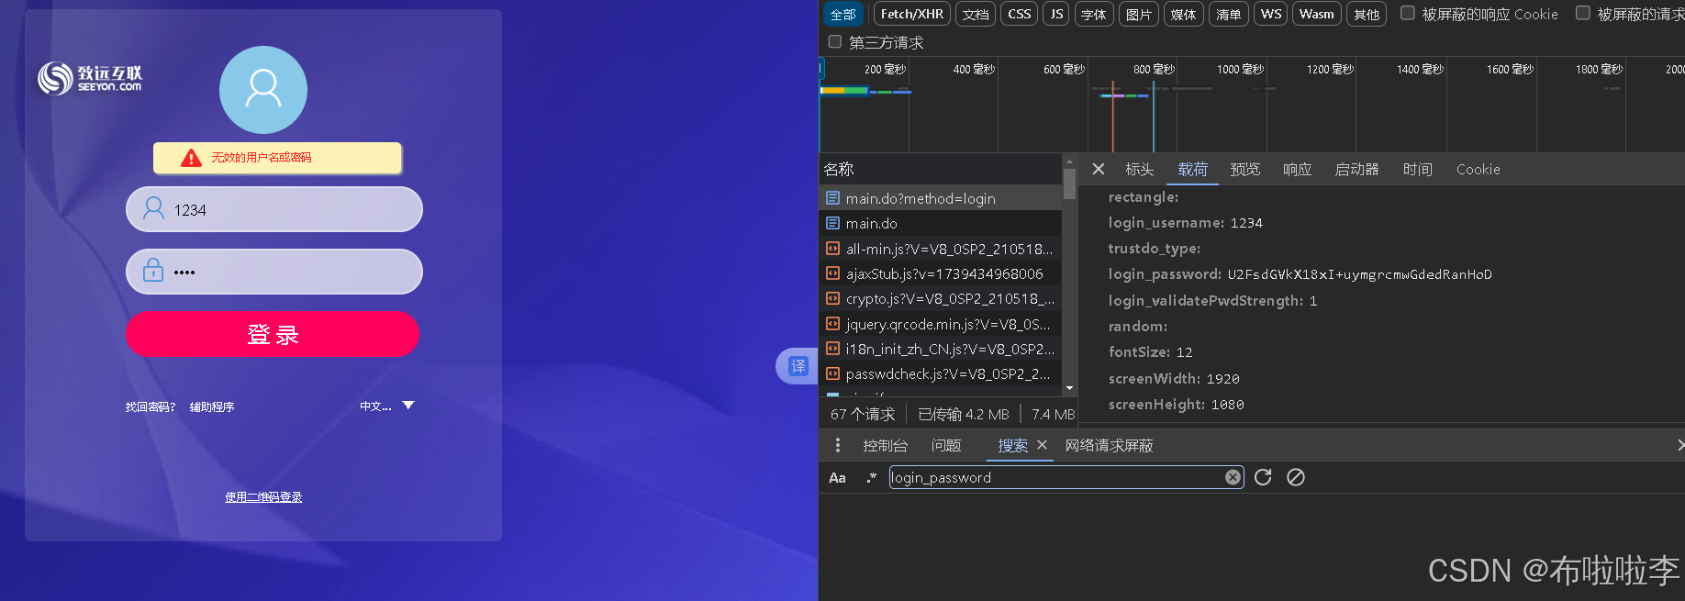Open the 载荷 (Payload) tab

1192,169
